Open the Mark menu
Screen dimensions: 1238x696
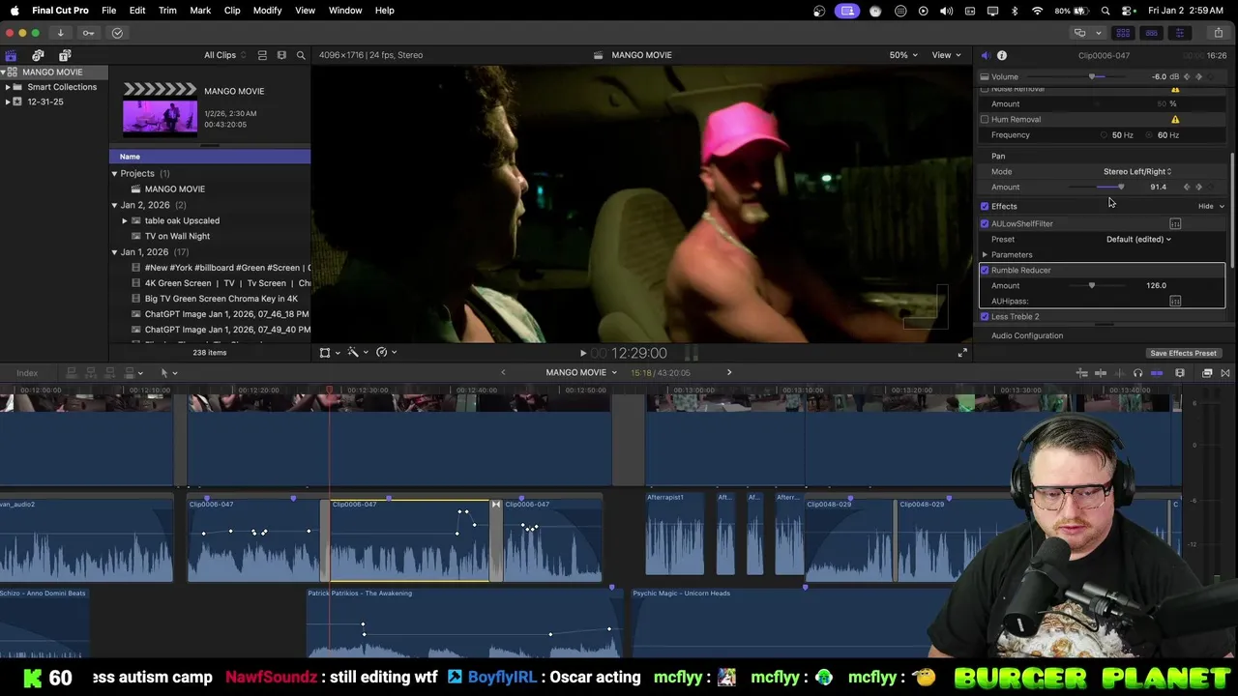click(x=200, y=10)
